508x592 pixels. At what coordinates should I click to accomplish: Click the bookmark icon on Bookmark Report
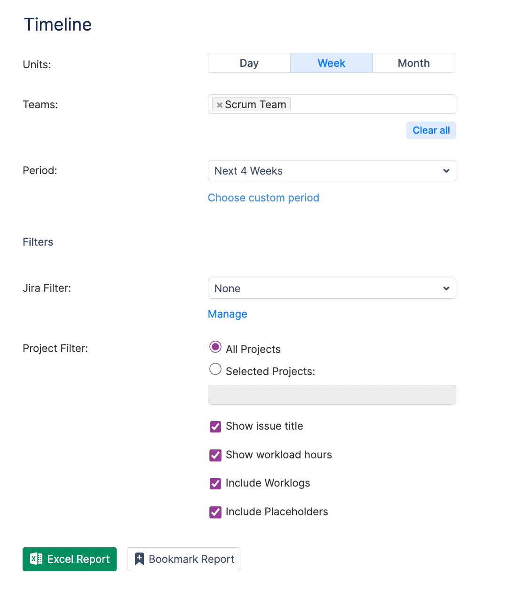click(139, 559)
